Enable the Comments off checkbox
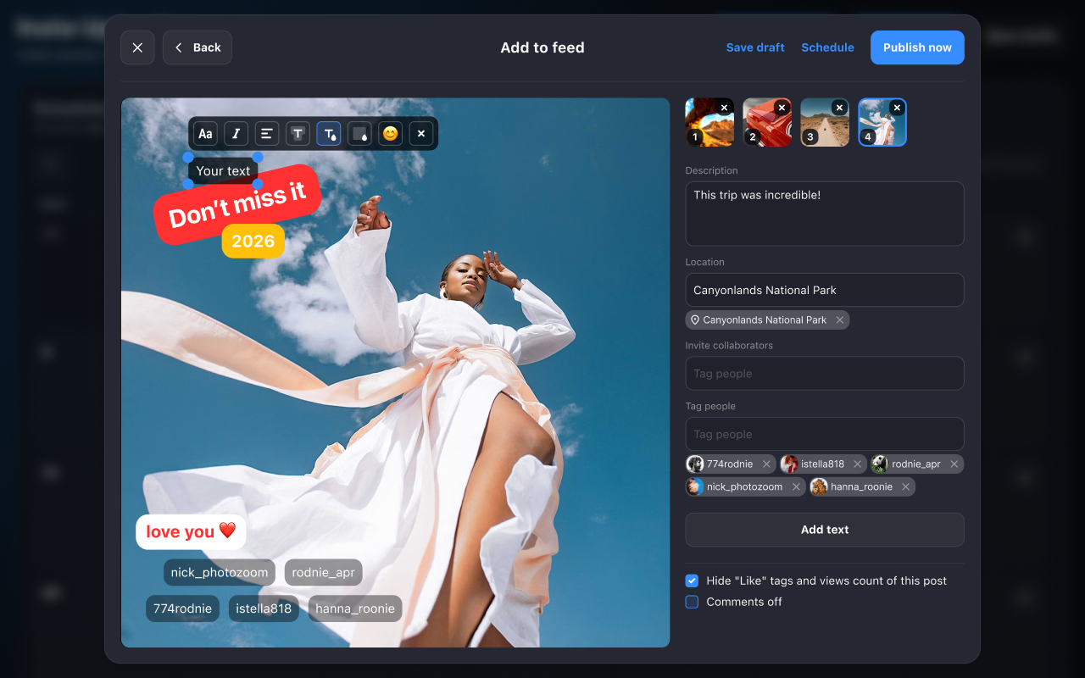The image size is (1085, 678). [692, 602]
